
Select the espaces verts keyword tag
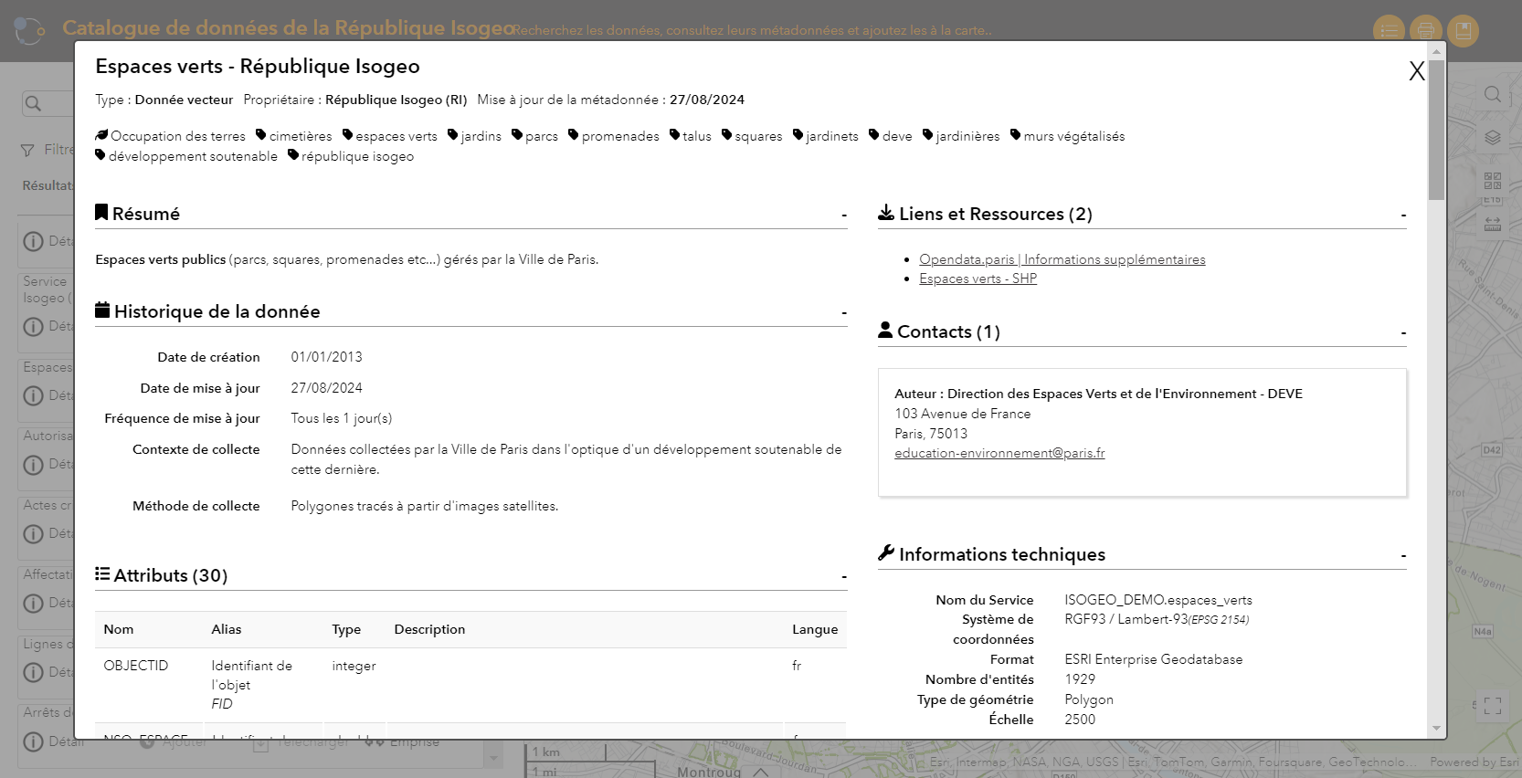[390, 136]
